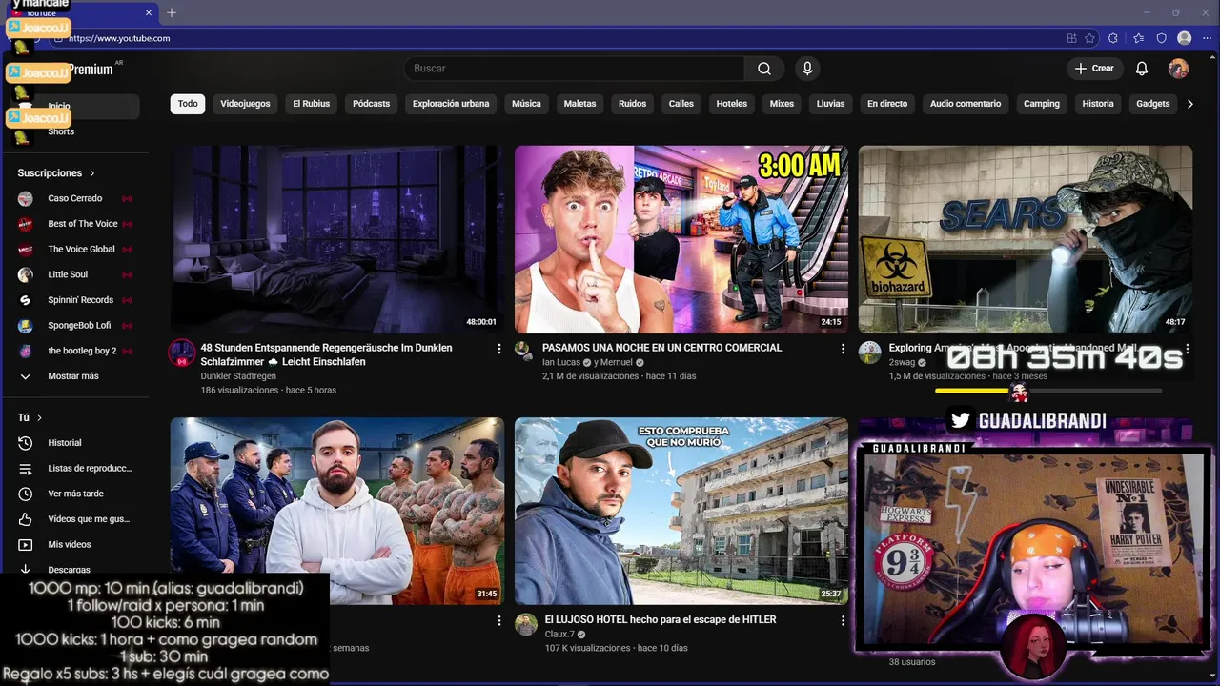Click the Crear button
The height and width of the screenshot is (686, 1220).
tap(1094, 69)
